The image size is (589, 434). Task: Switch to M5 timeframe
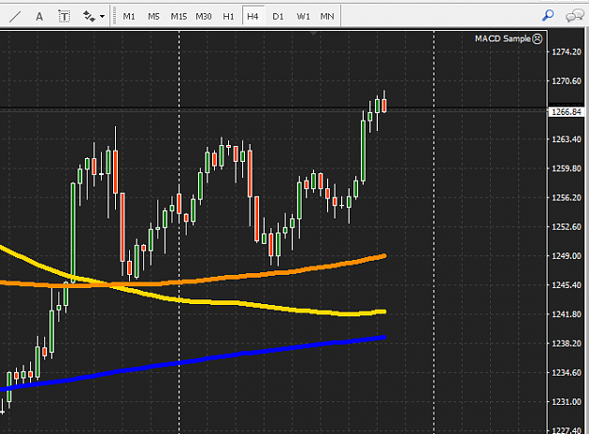(x=154, y=17)
